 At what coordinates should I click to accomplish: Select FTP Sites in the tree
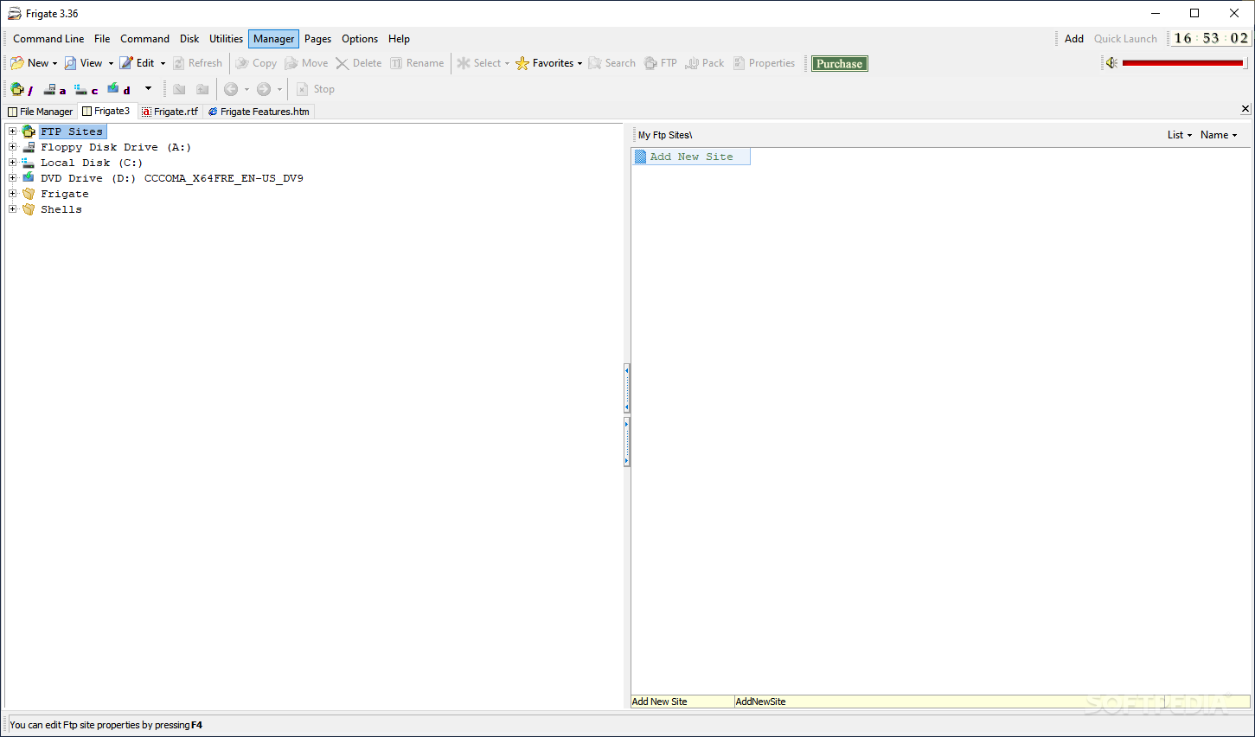pos(72,131)
